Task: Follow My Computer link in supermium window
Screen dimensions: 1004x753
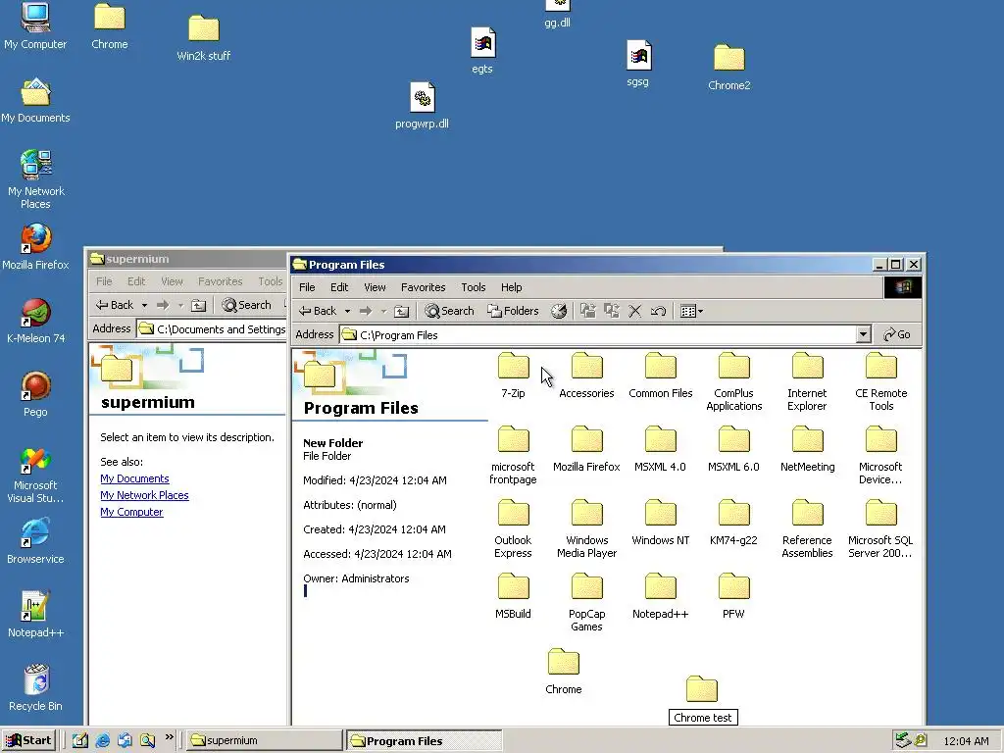Action: coord(131,512)
